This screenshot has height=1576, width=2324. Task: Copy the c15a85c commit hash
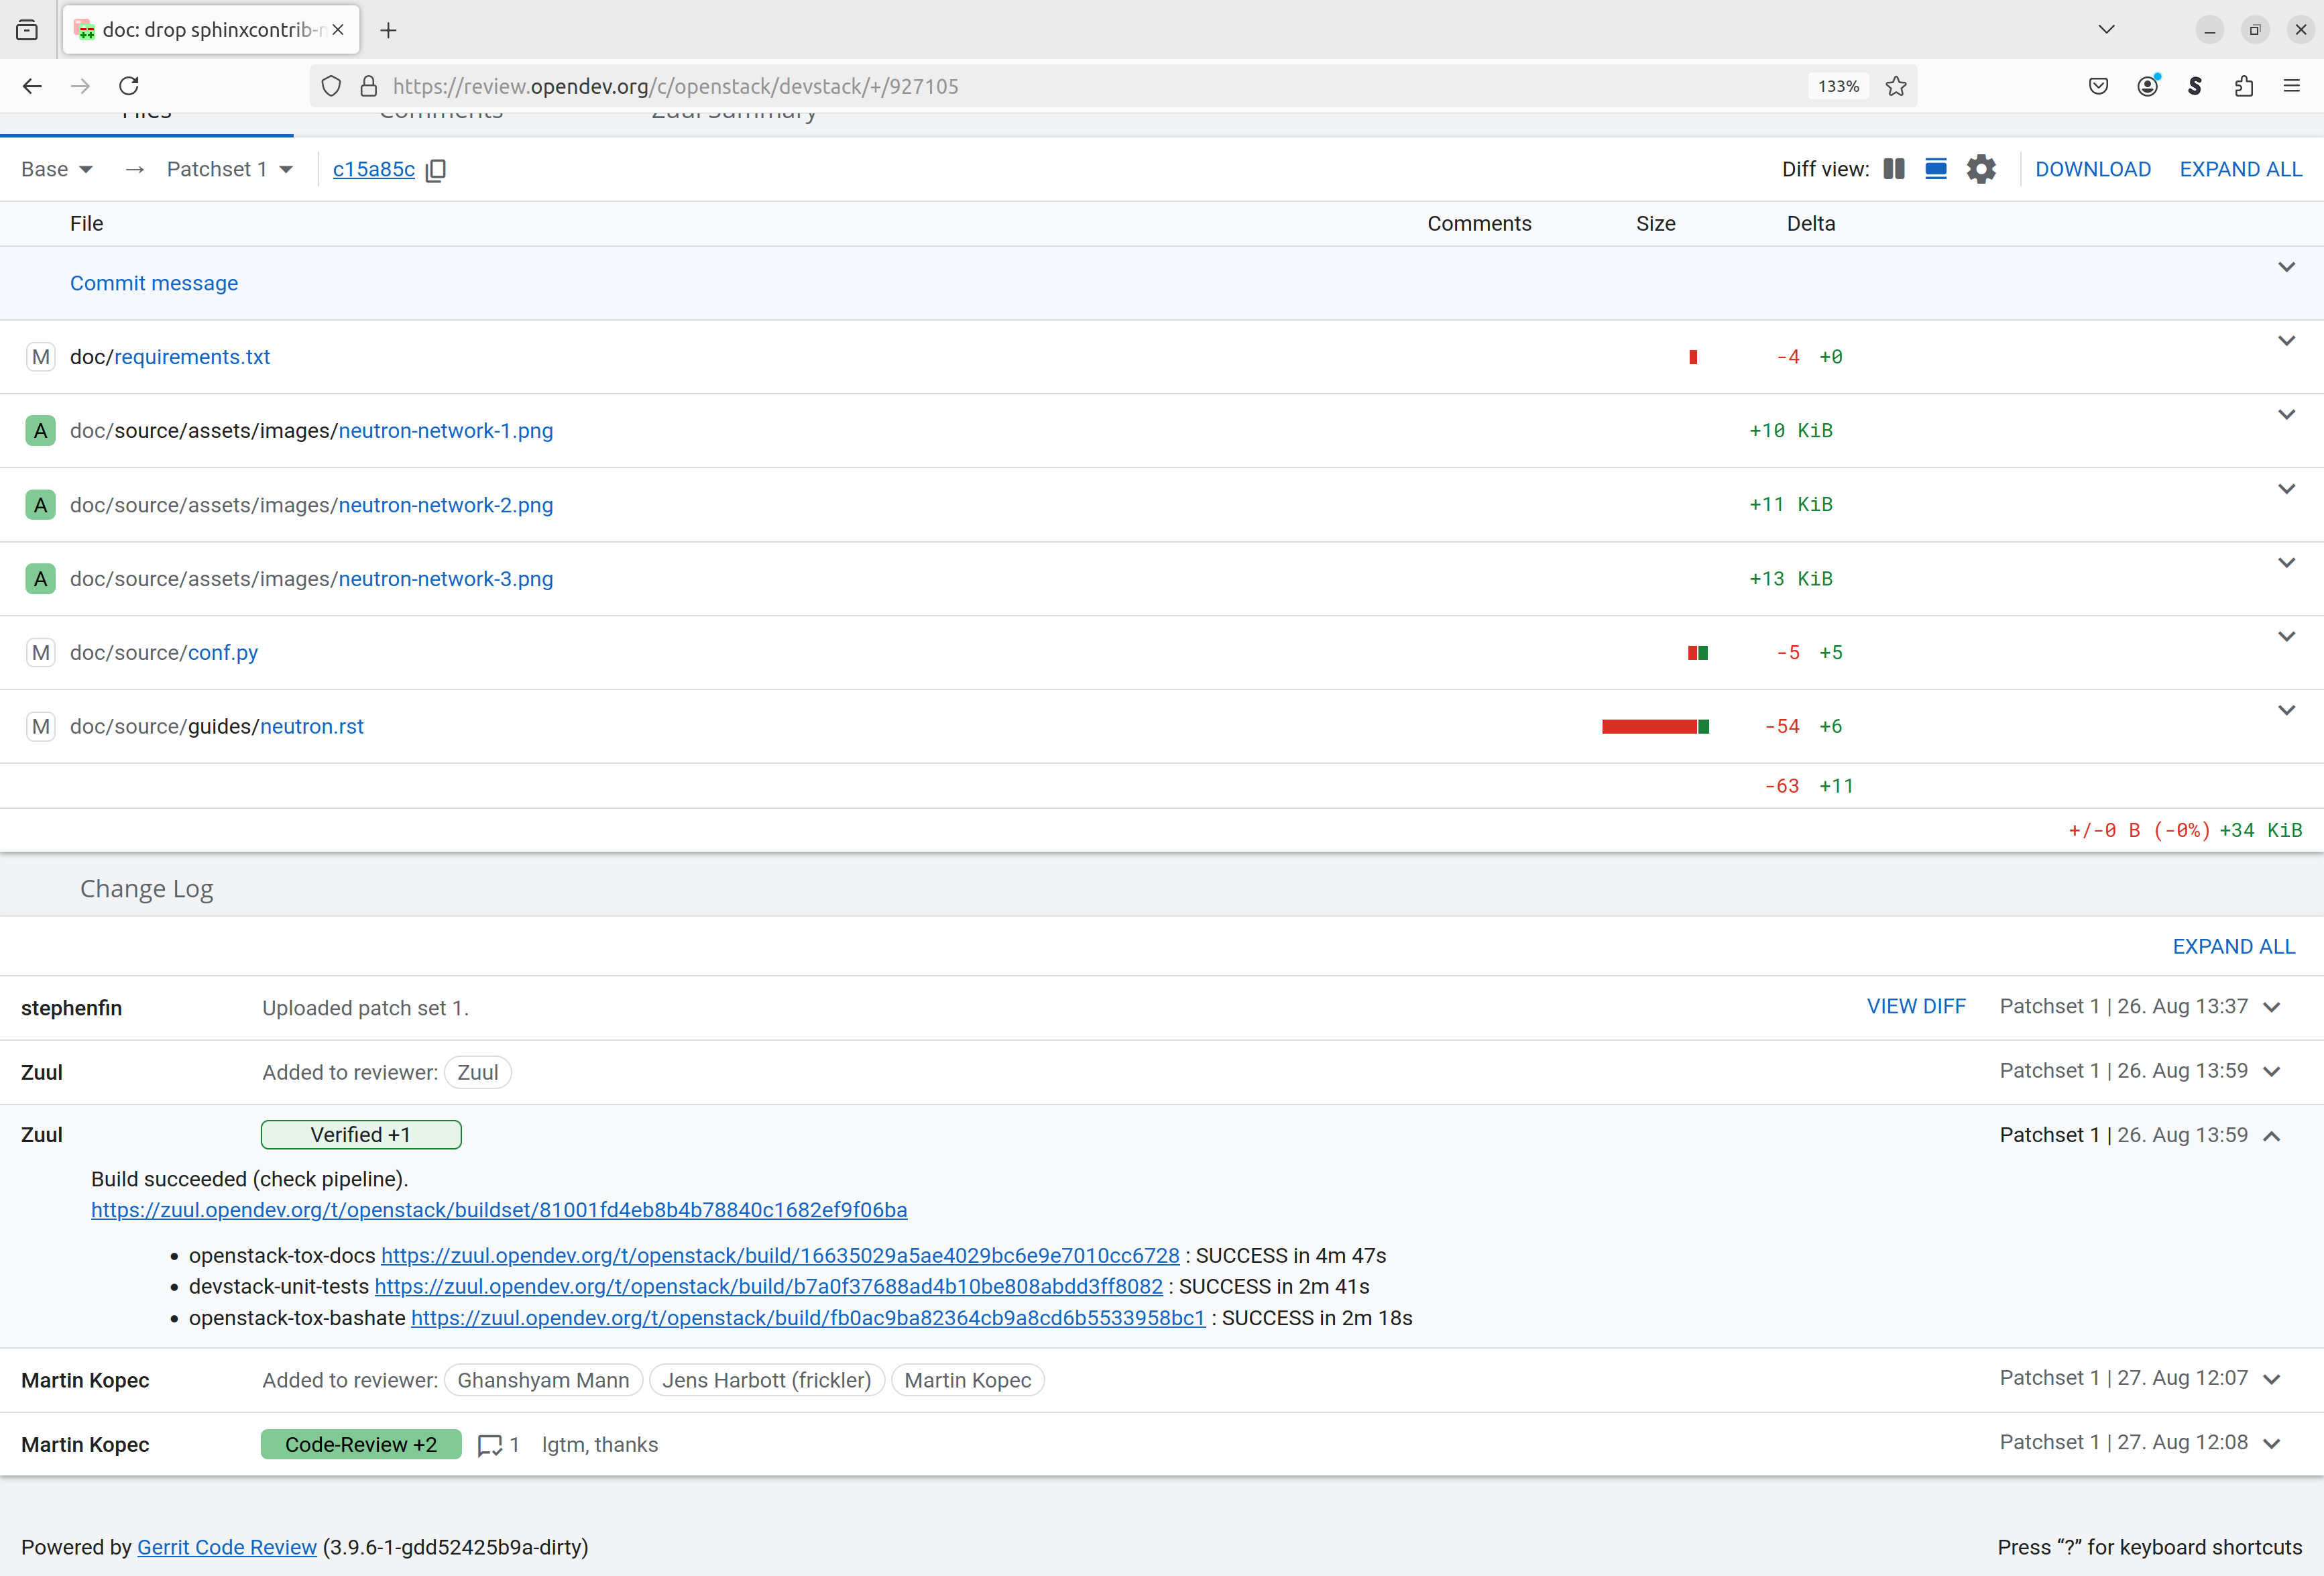pos(436,170)
